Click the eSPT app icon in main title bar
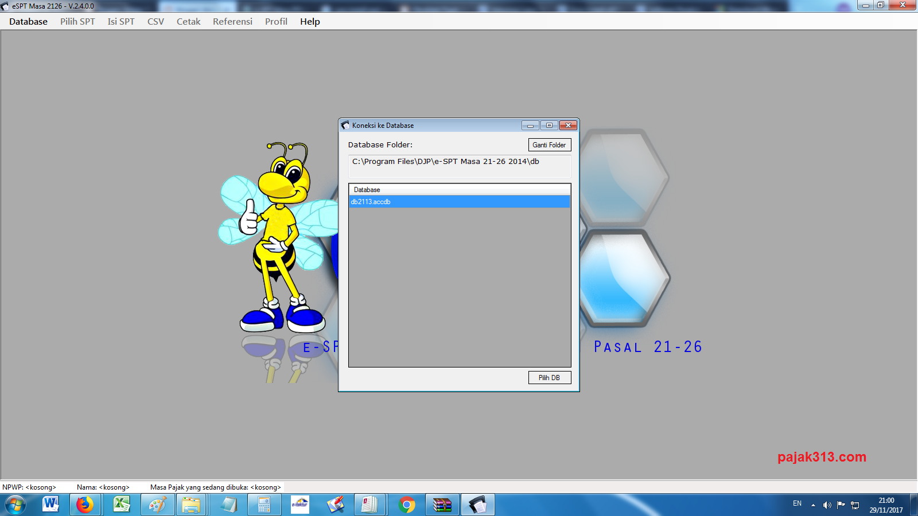This screenshot has width=918, height=516. [x=5, y=6]
